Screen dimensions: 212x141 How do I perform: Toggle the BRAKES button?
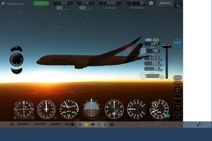pyautogui.click(x=178, y=99)
